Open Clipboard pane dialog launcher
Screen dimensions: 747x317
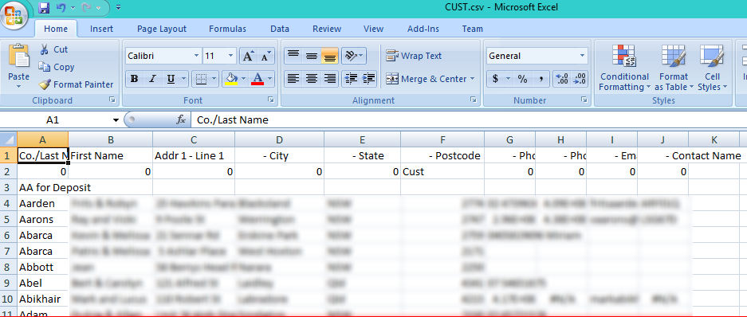(x=112, y=100)
